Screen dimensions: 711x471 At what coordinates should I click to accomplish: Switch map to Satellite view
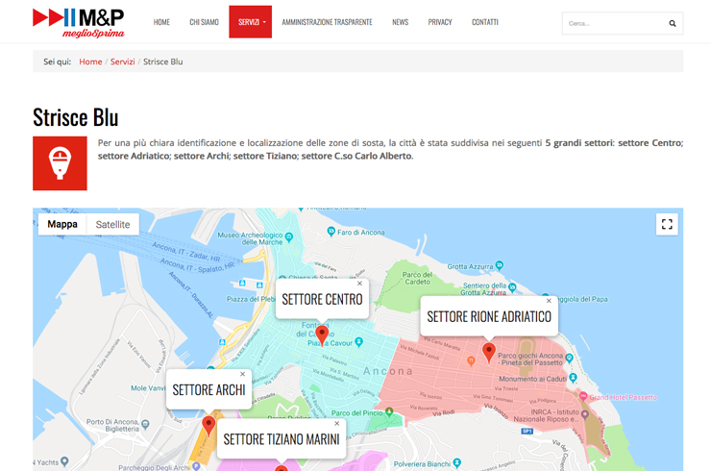point(113,224)
